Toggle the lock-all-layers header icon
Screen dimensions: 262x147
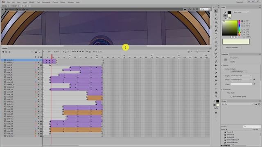[41, 57]
